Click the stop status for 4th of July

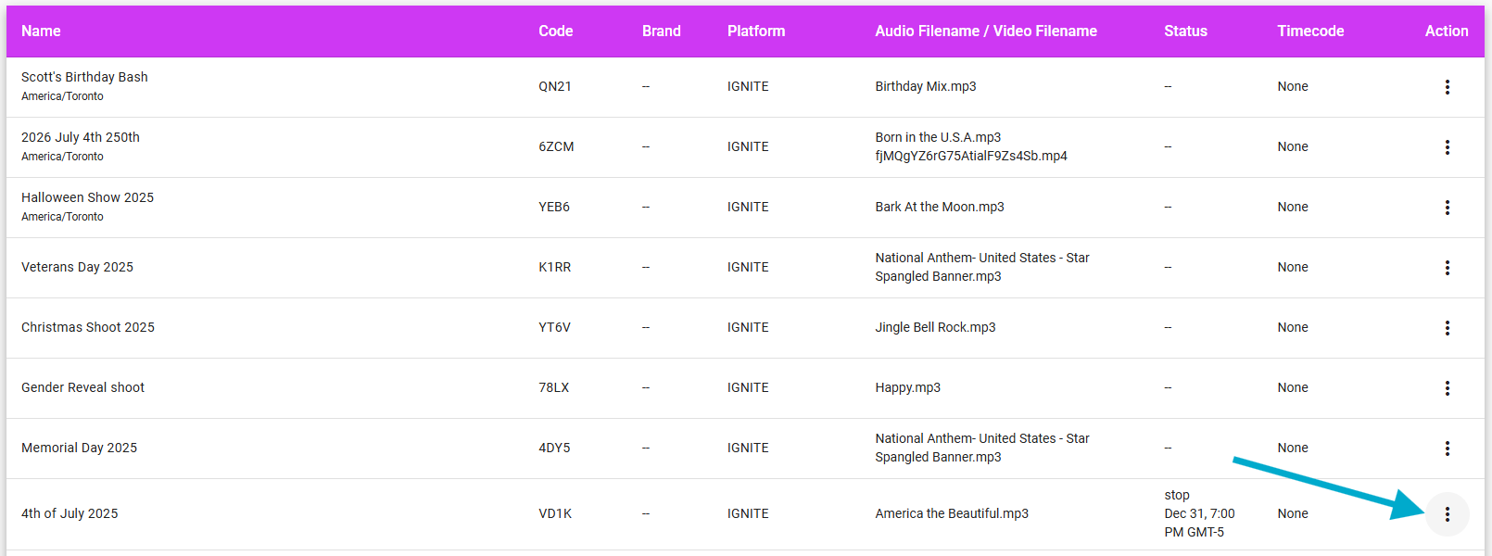point(1177,495)
